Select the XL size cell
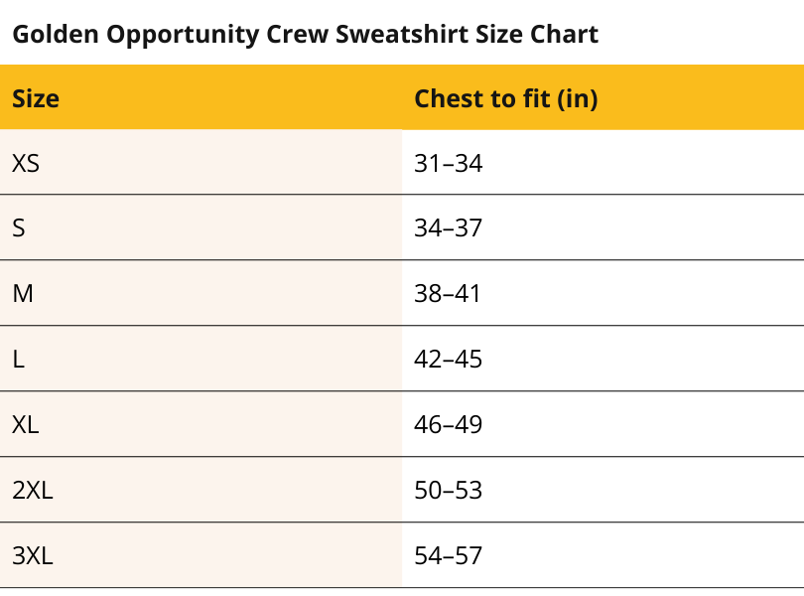This screenshot has height=596, width=804. pyautogui.click(x=26, y=425)
